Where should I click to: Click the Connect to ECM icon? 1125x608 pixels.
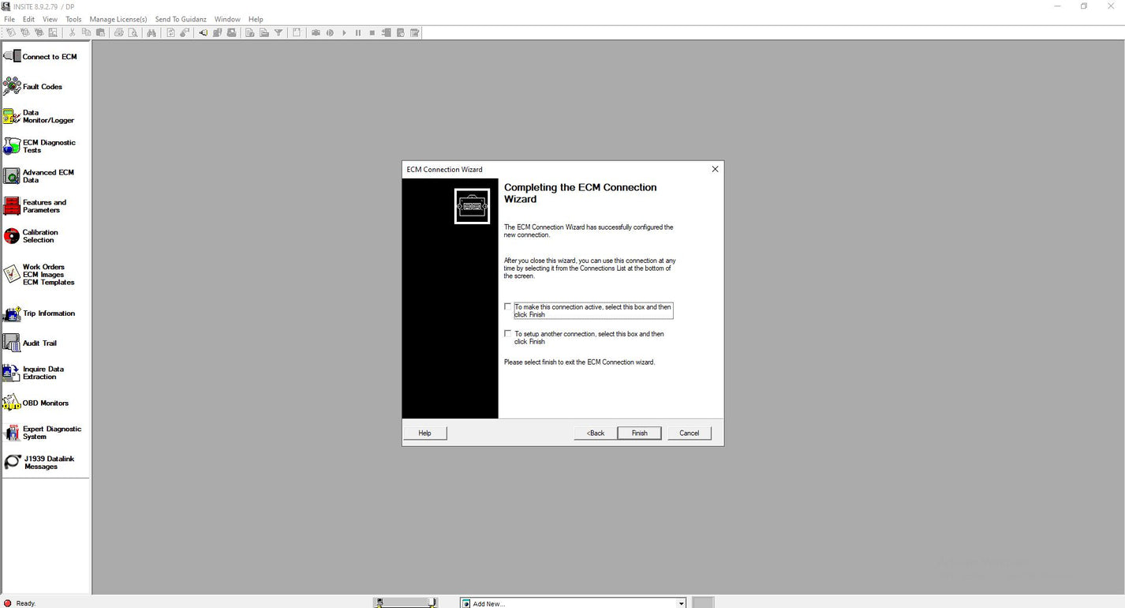coord(12,56)
